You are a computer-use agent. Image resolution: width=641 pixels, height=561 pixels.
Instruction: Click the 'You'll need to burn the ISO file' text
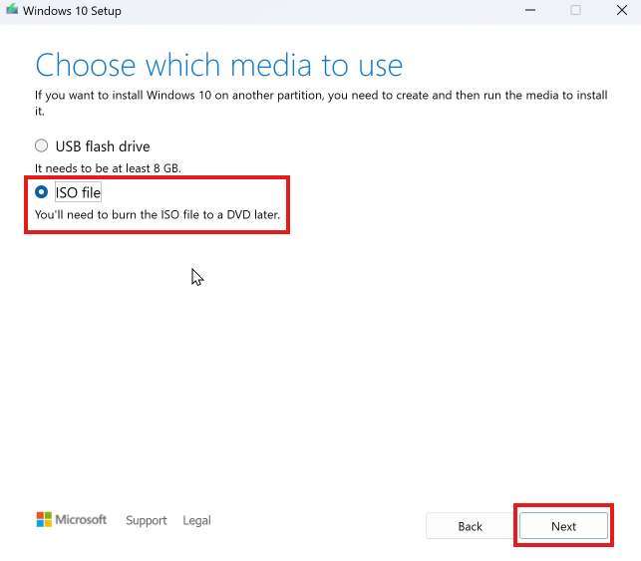click(158, 214)
